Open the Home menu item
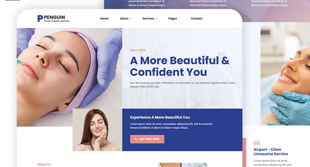The image size is (310, 167). (x=104, y=18)
